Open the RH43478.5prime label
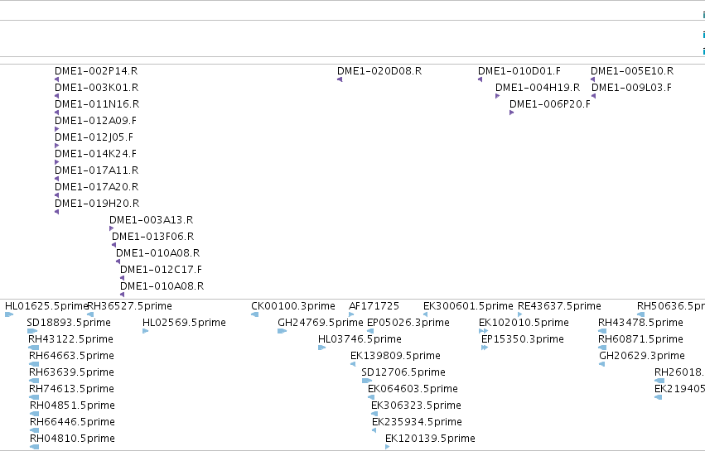 [x=640, y=323]
